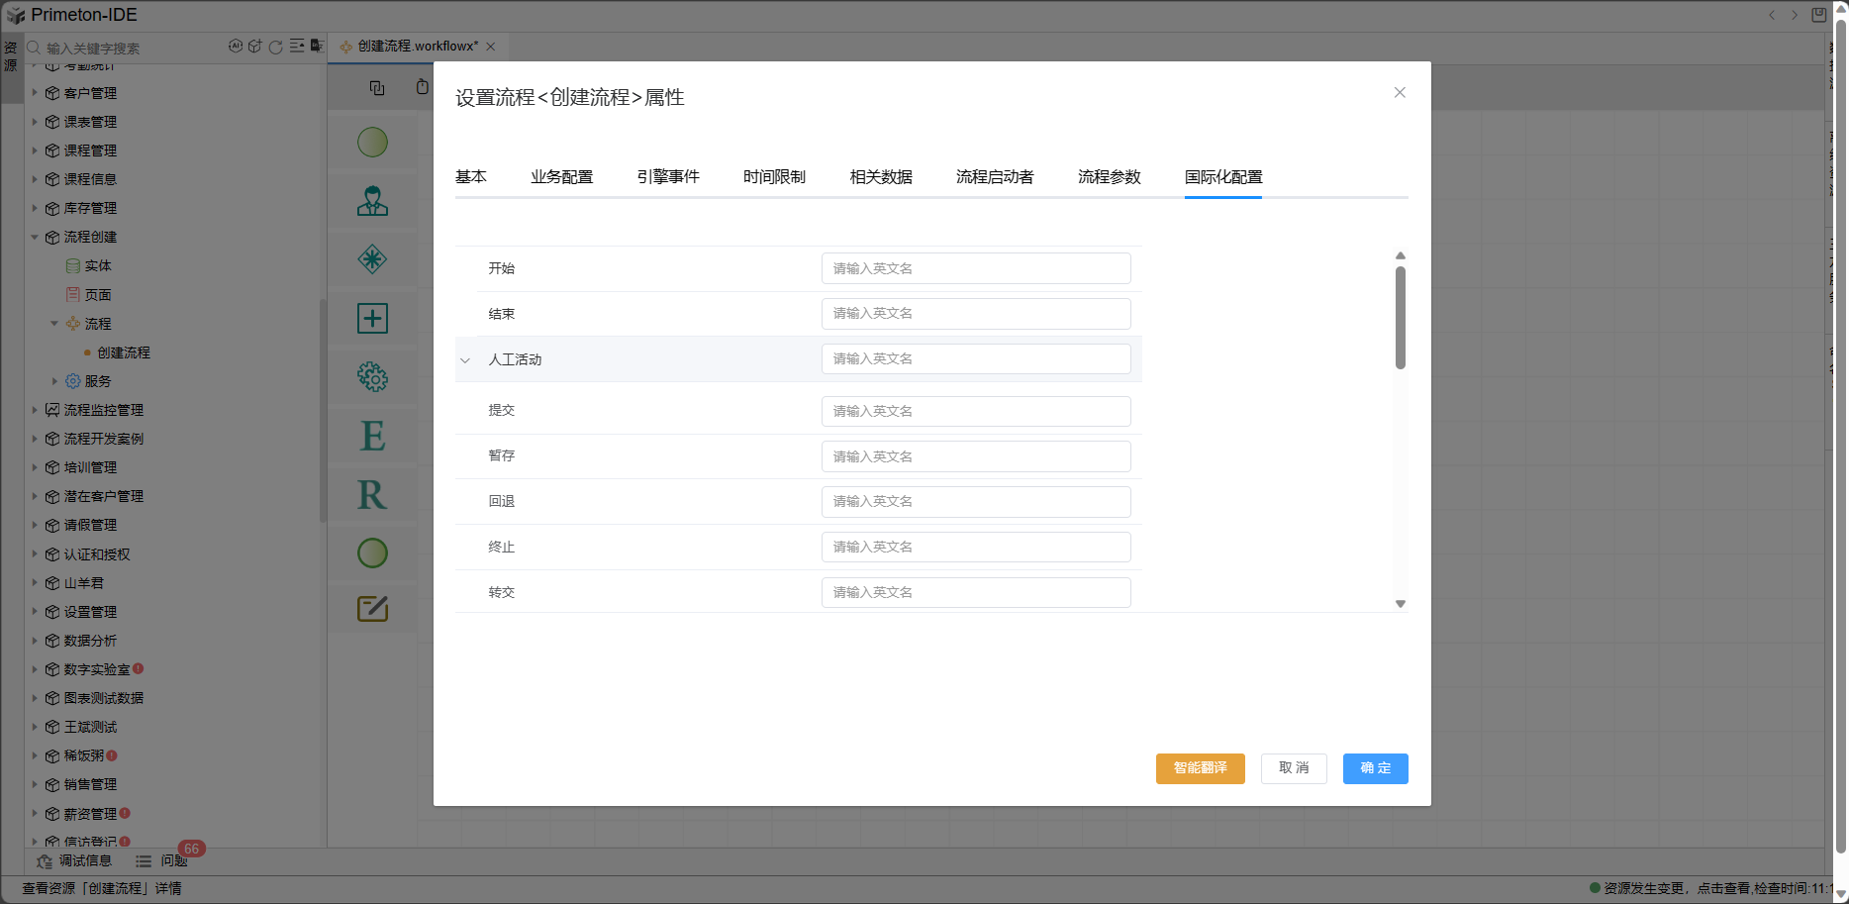Pick the letter E palette icon
The width and height of the screenshot is (1849, 904).
point(372,436)
